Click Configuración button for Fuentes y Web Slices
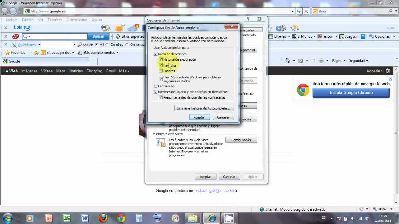This screenshot has height=224, width=399. pyautogui.click(x=241, y=140)
